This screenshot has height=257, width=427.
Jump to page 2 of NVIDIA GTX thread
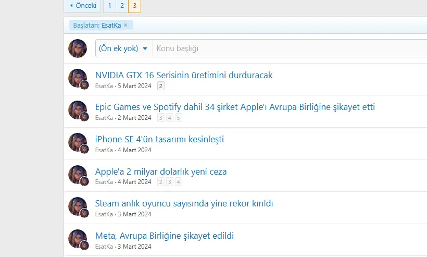click(x=161, y=86)
